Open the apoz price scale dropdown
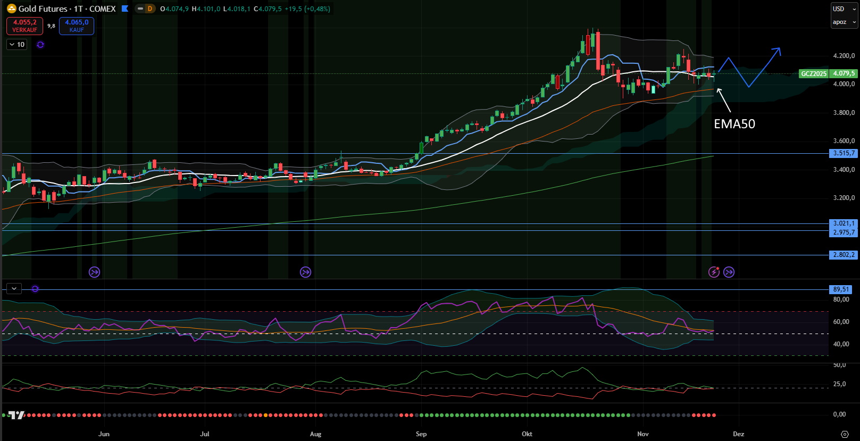 coord(844,22)
